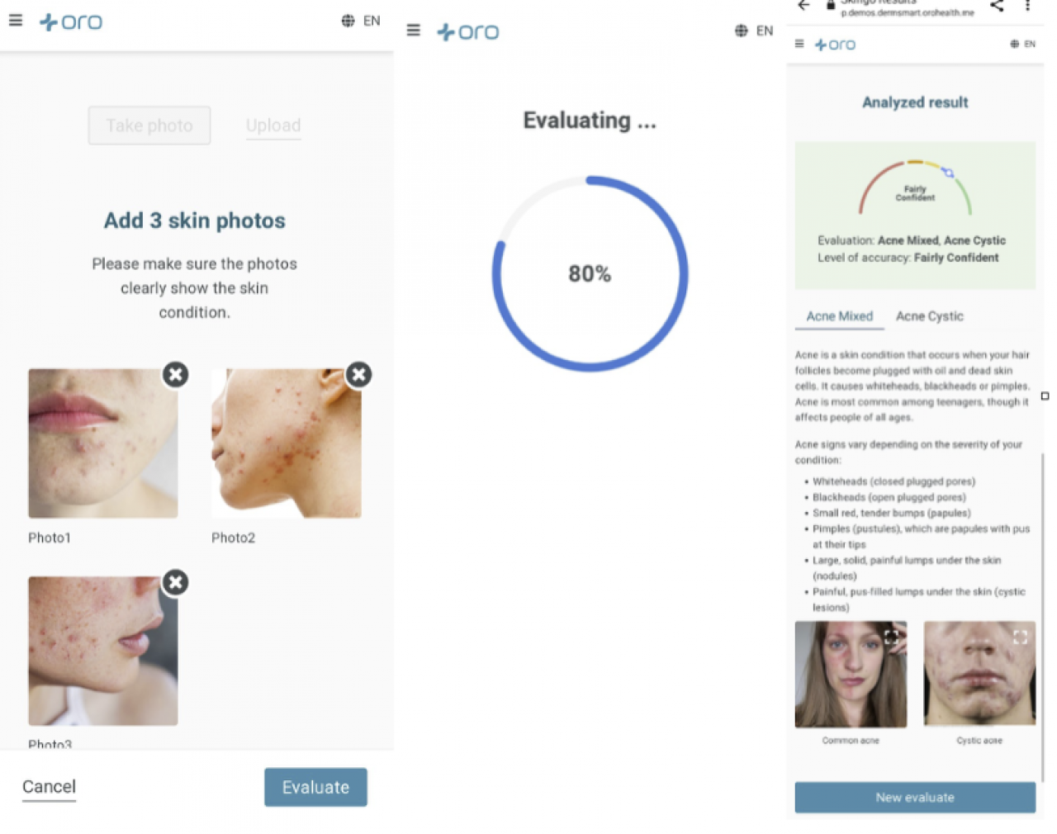Open browser three-dot overflow menu
Viewport: 1057px width, 834px height.
click(1028, 6)
